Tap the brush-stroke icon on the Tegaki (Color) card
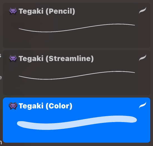Screen dimensions: 153x146 click(142, 105)
